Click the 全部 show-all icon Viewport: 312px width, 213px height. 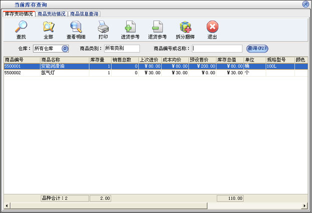(48, 27)
